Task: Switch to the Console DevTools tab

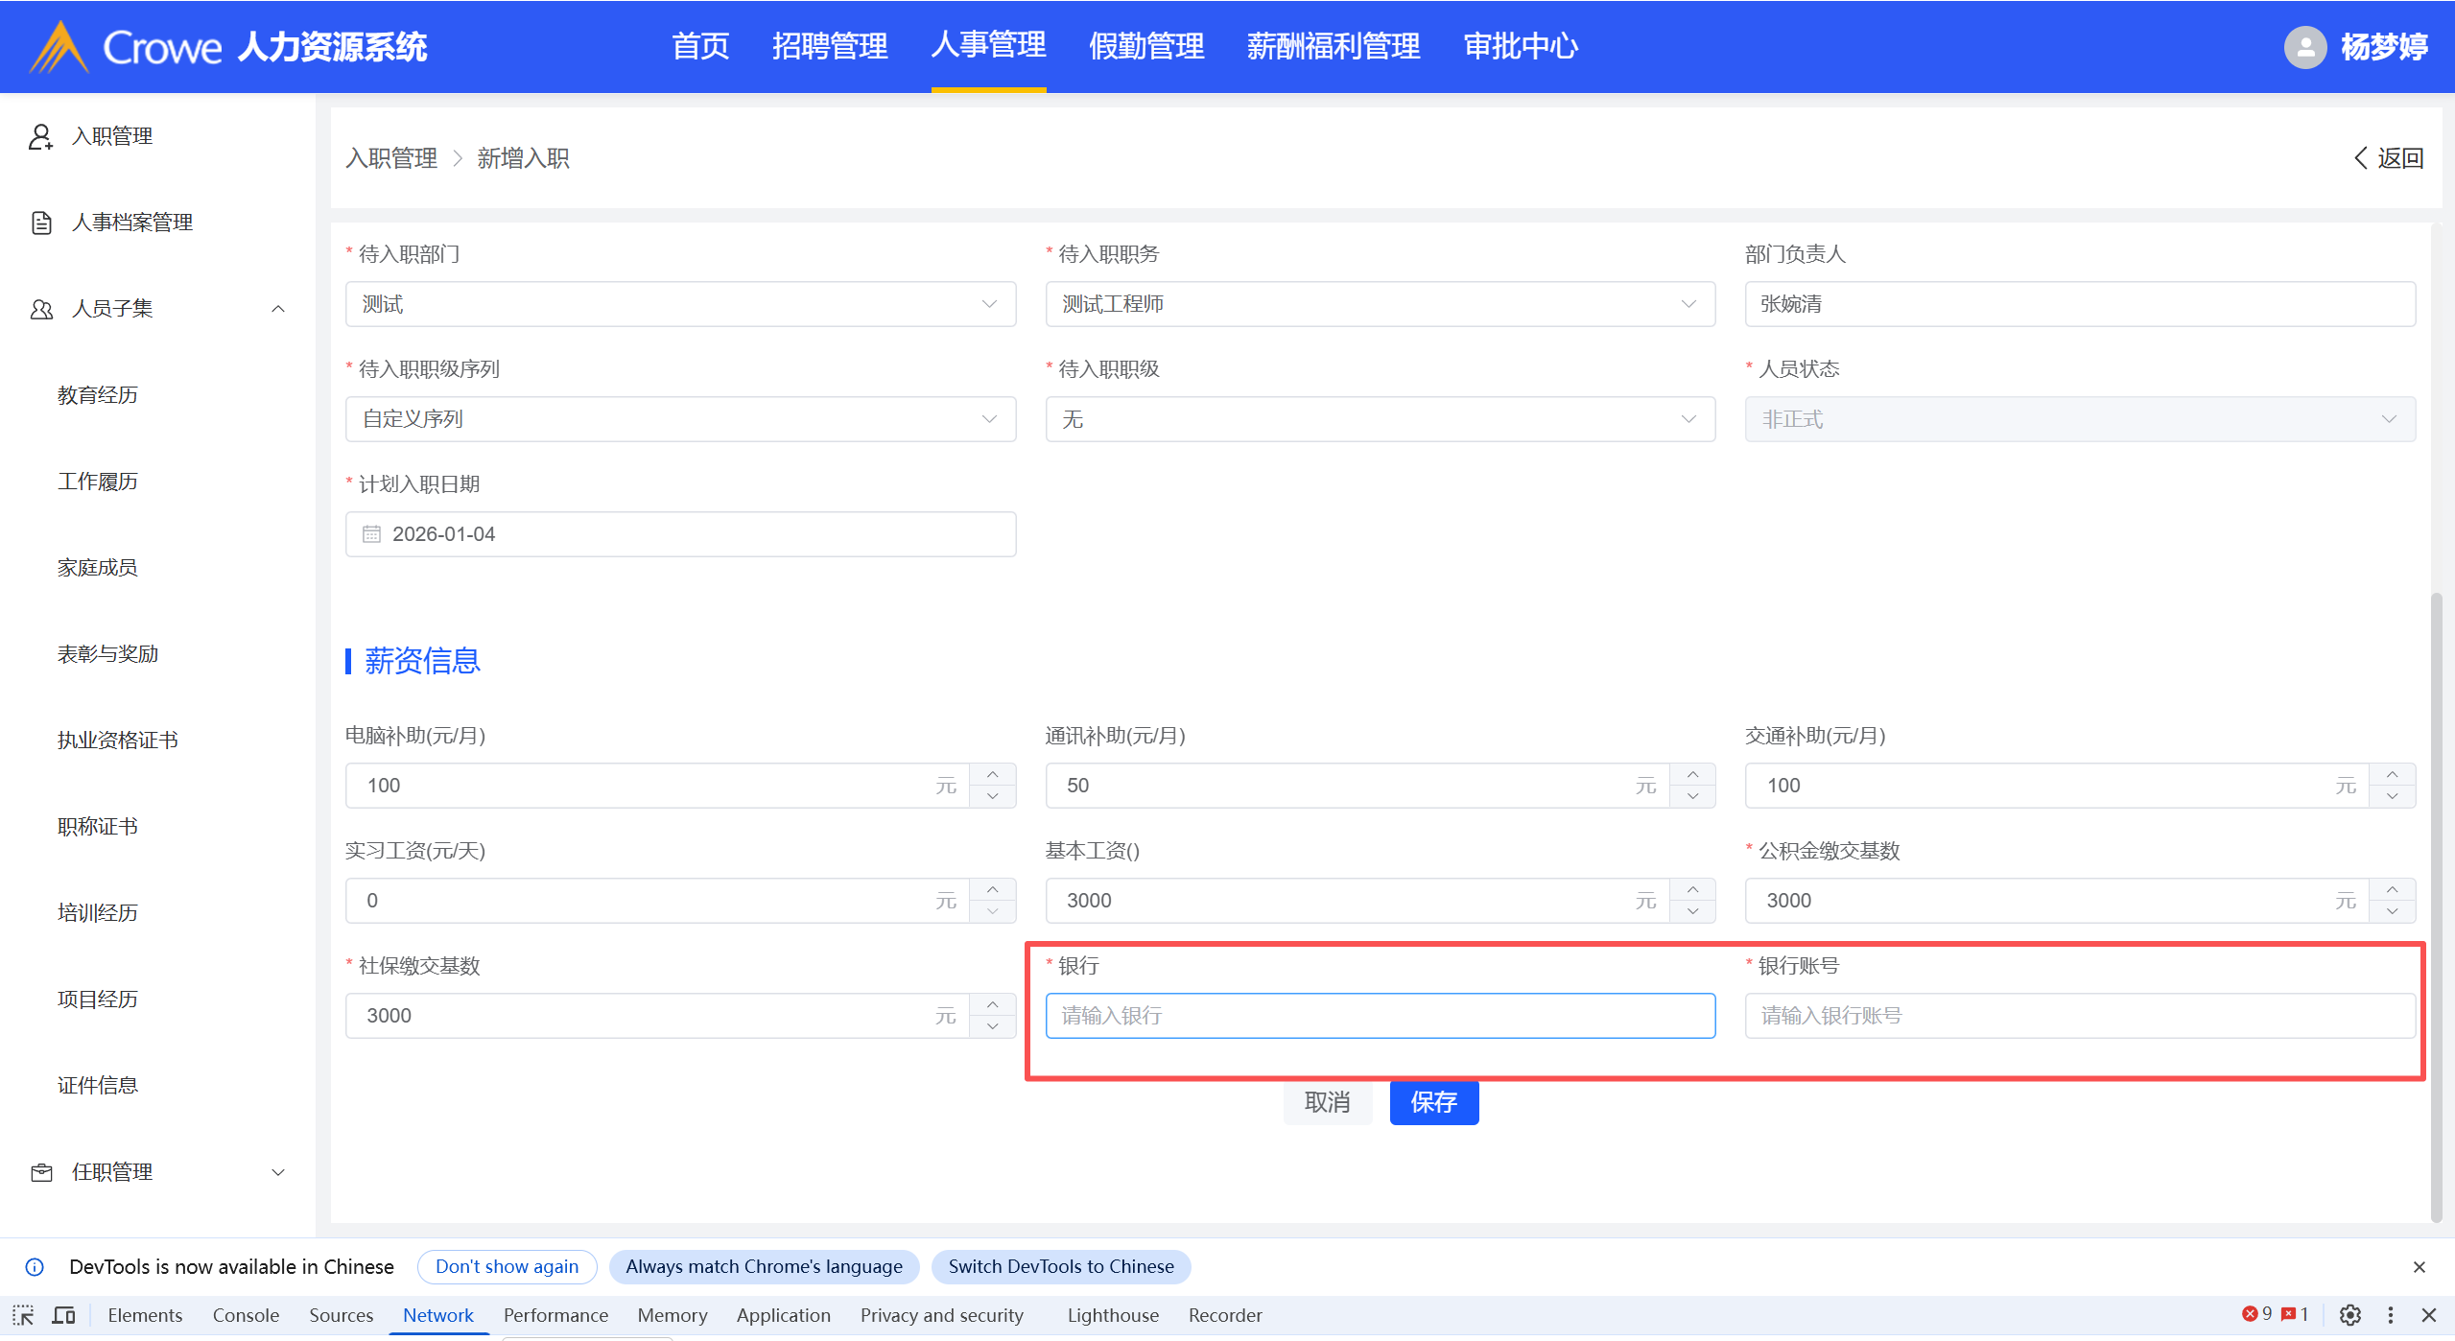Action: tap(246, 1315)
